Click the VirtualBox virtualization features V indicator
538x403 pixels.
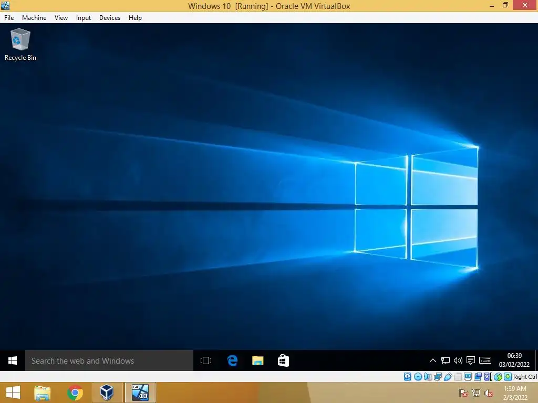point(488,377)
